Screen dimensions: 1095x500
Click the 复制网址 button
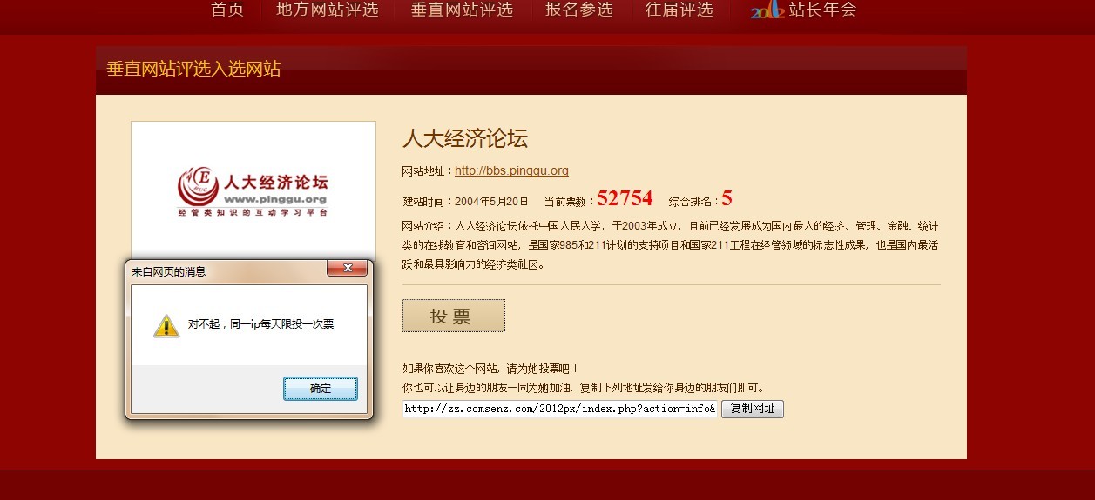pyautogui.click(x=753, y=409)
